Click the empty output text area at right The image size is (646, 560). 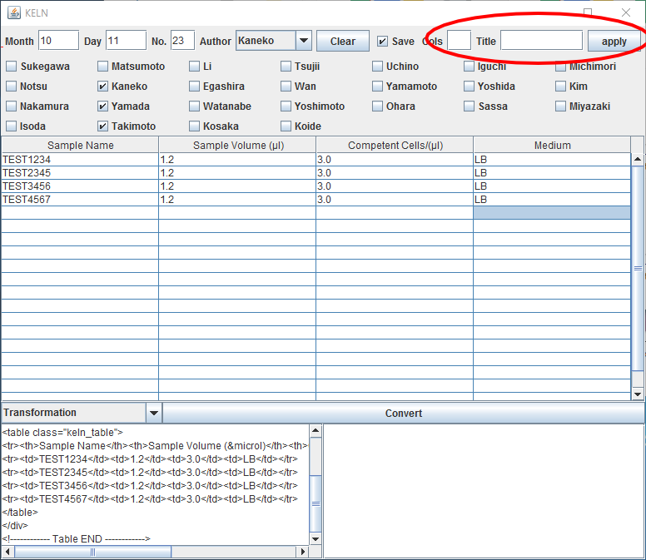[484, 491]
